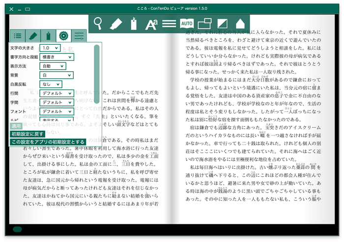Enable AUTO page turning book icon
Screen dimensions: 344x242
coord(187,23)
